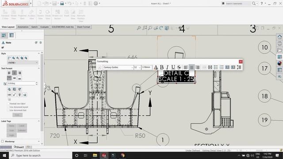Toggle Use document layout checkbox
Image resolution: width=283 pixels, height=159 pixels.
[8, 107]
